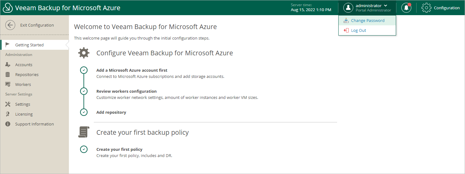This screenshot has height=174, width=465.
Task: Select Change Password from user menu
Action: [x=368, y=21]
